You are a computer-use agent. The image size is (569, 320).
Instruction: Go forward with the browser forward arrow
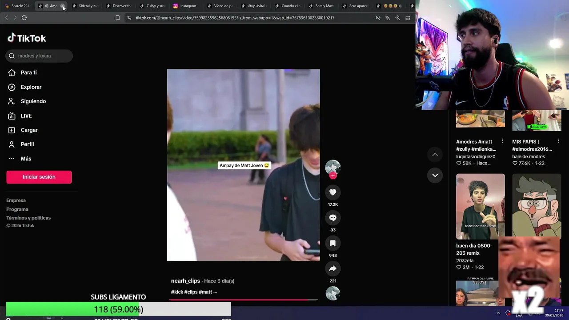(x=15, y=18)
